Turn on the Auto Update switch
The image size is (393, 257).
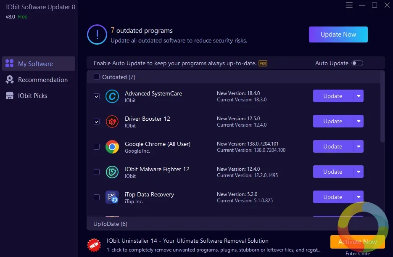[357, 63]
